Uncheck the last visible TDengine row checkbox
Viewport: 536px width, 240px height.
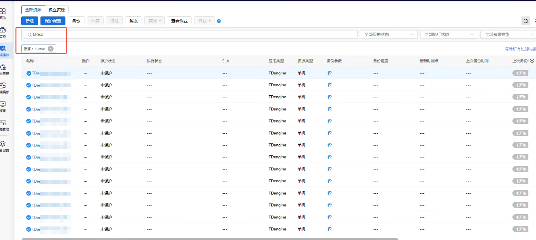29,229
